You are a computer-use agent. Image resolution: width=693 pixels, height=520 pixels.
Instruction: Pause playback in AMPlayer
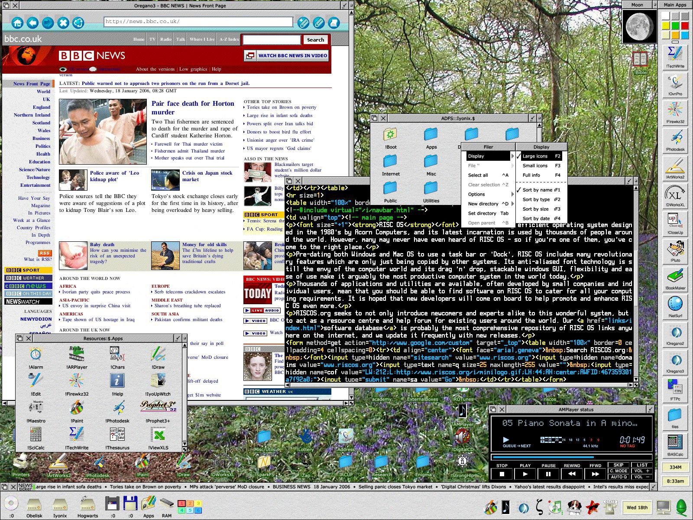point(548,474)
